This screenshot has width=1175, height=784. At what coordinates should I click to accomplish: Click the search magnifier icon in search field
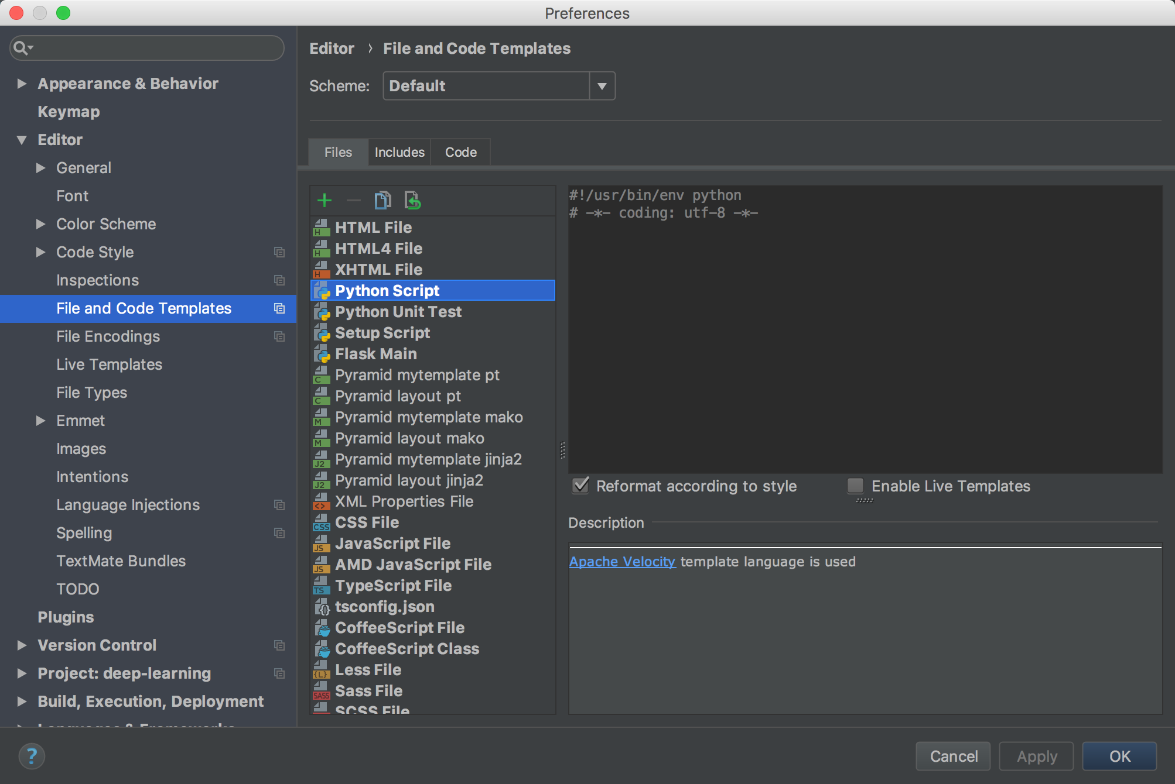[x=22, y=48]
